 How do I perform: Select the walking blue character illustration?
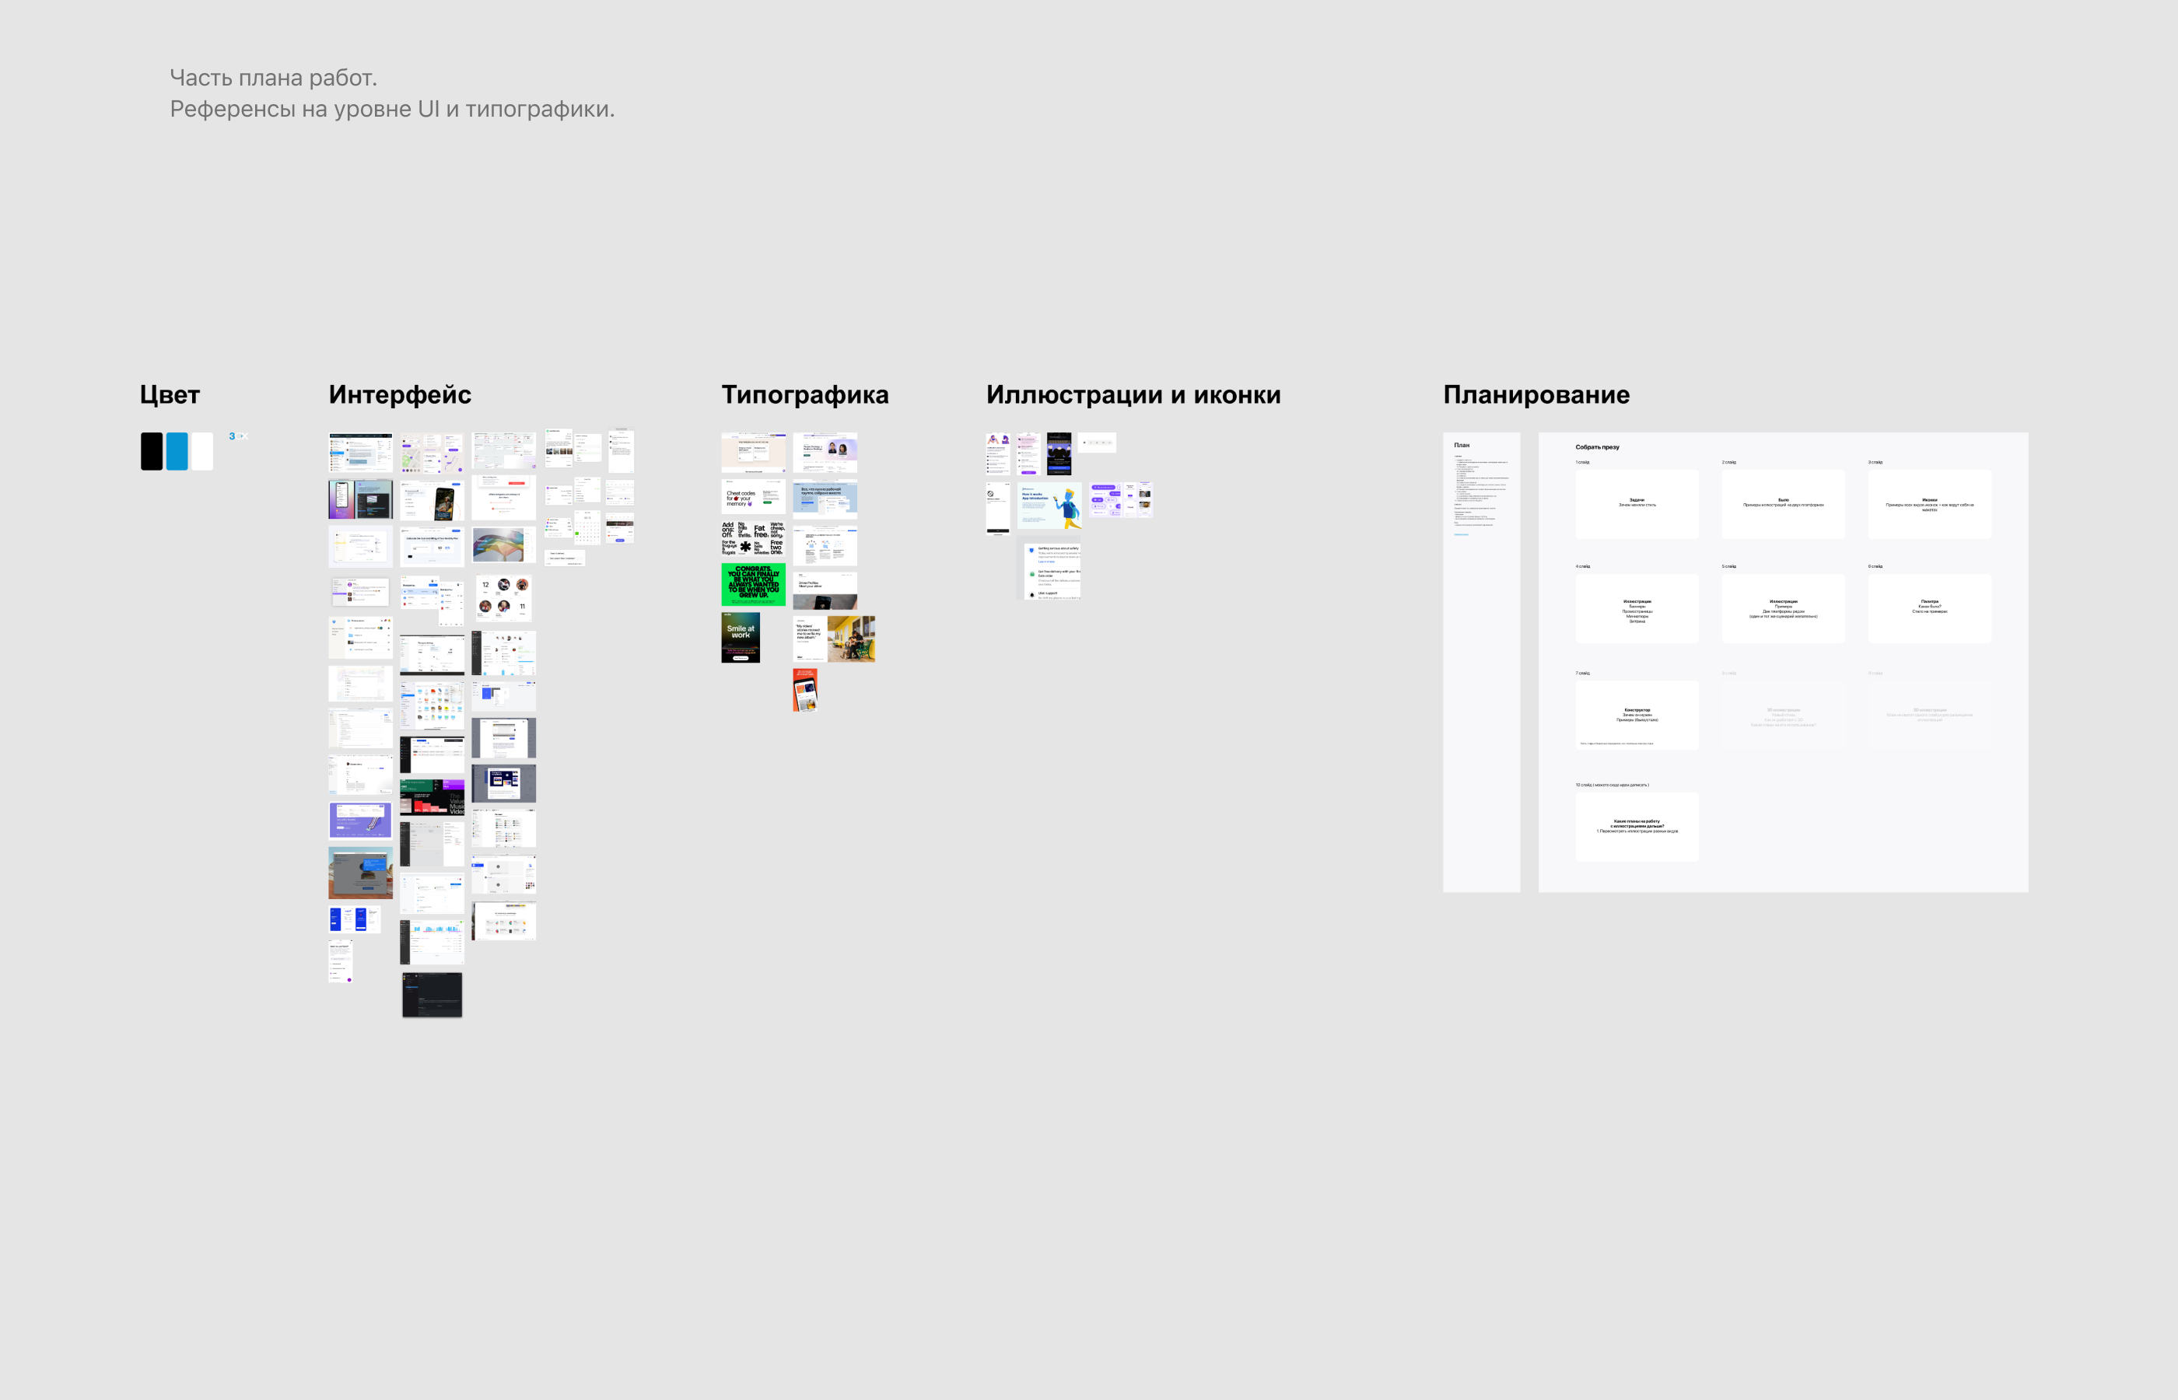click(1069, 506)
